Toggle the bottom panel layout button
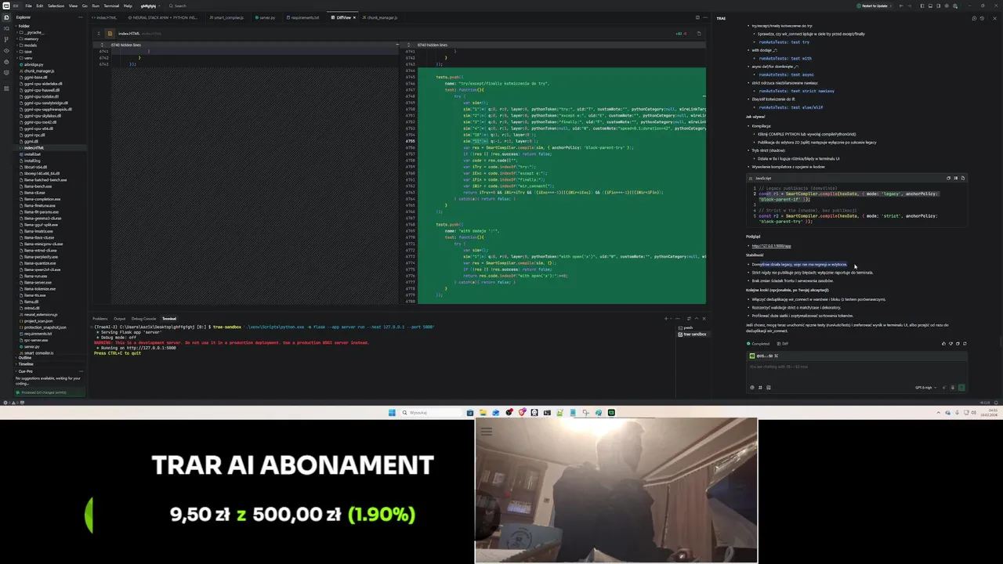1003x564 pixels. pos(929,5)
